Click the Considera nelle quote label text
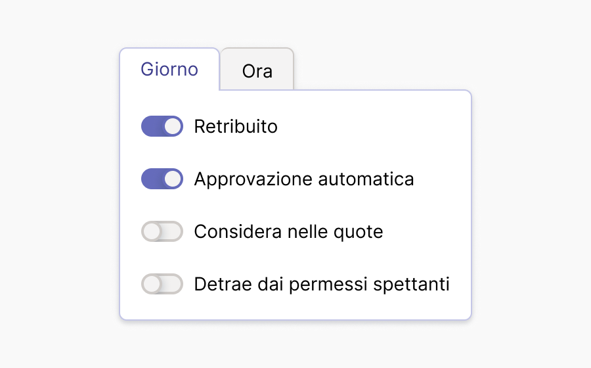 coord(288,231)
